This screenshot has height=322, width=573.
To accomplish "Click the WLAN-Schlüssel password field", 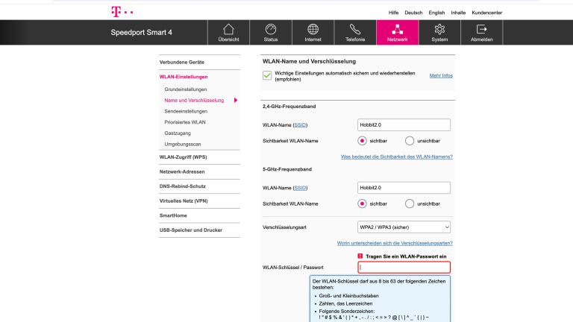I will (404, 267).
